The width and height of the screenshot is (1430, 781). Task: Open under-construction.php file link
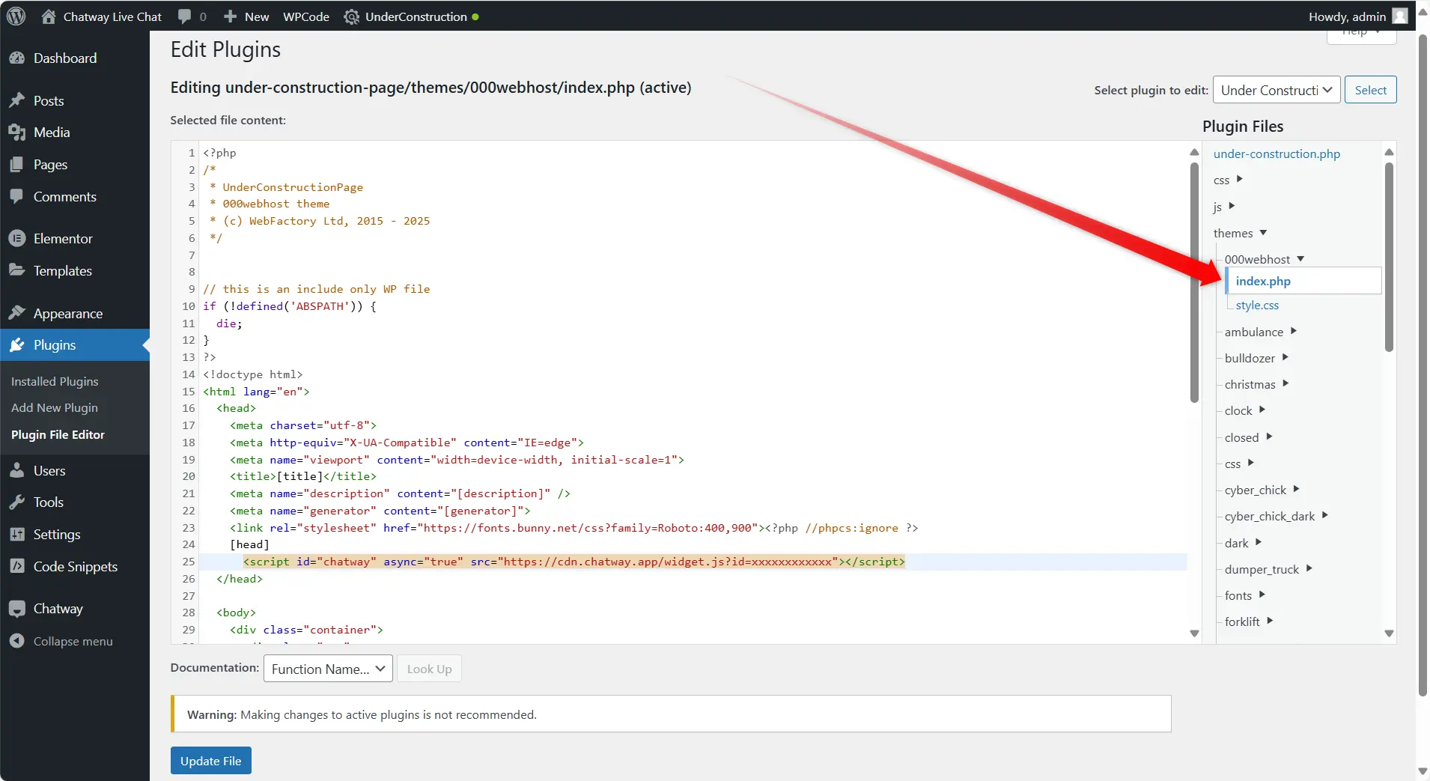coord(1277,154)
